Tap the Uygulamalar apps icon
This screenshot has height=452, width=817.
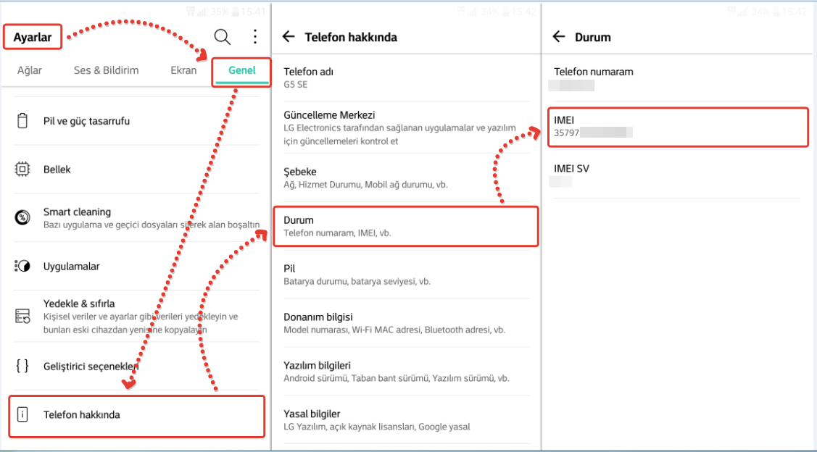coord(22,267)
